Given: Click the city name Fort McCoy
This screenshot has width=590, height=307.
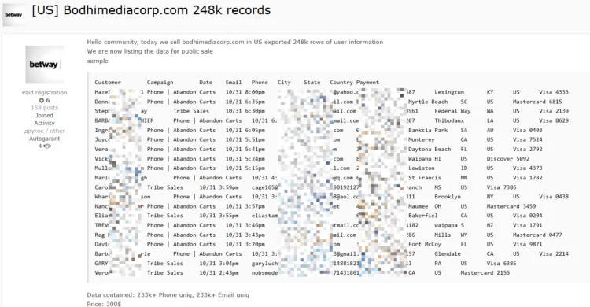Looking at the screenshot, I should [x=425, y=245].
